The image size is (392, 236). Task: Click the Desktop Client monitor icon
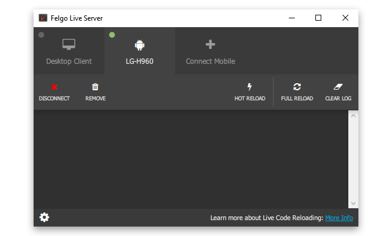(69, 44)
